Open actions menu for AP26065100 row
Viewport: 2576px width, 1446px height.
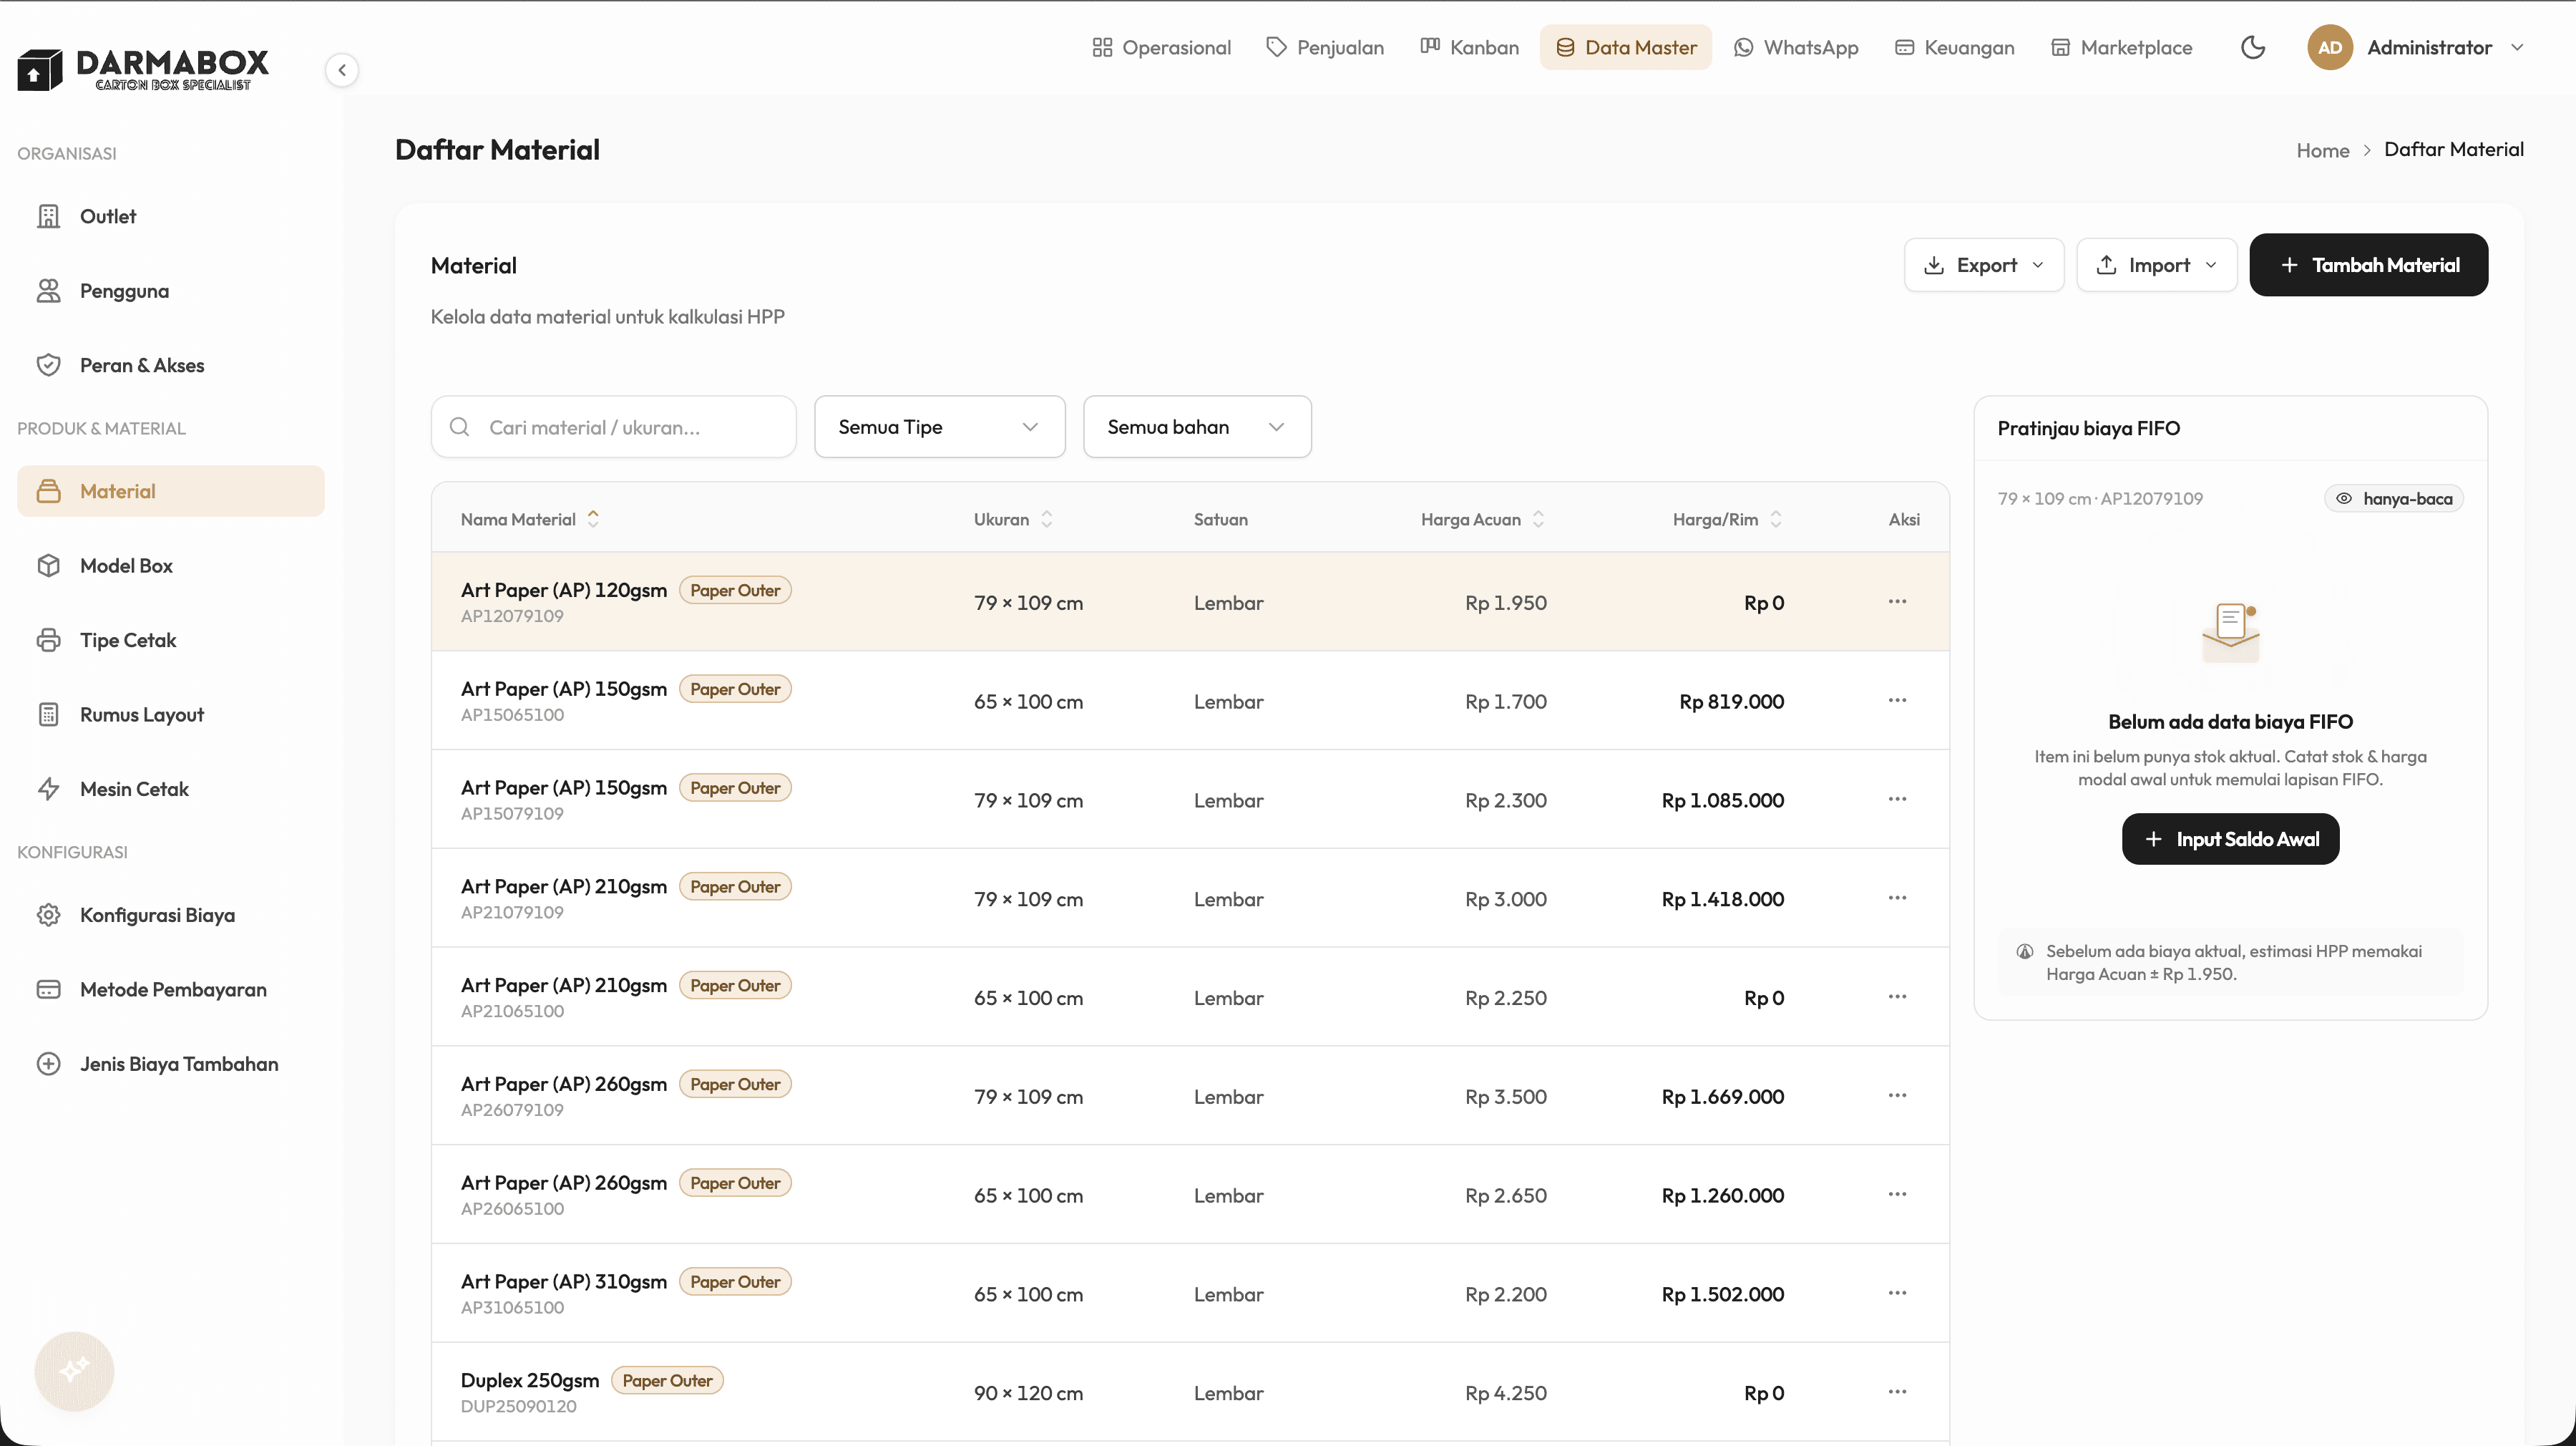[x=1897, y=1195]
